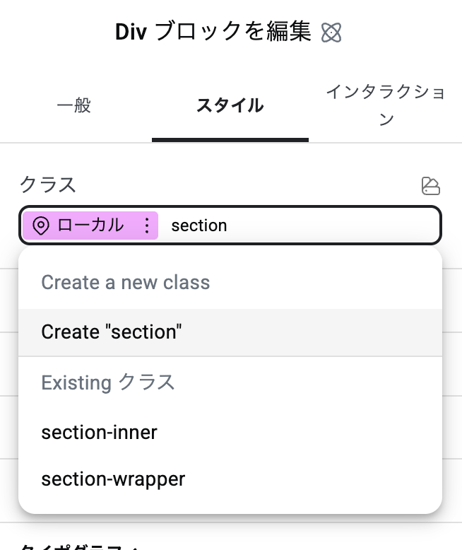Click the divider below Create "section"

pos(230,356)
